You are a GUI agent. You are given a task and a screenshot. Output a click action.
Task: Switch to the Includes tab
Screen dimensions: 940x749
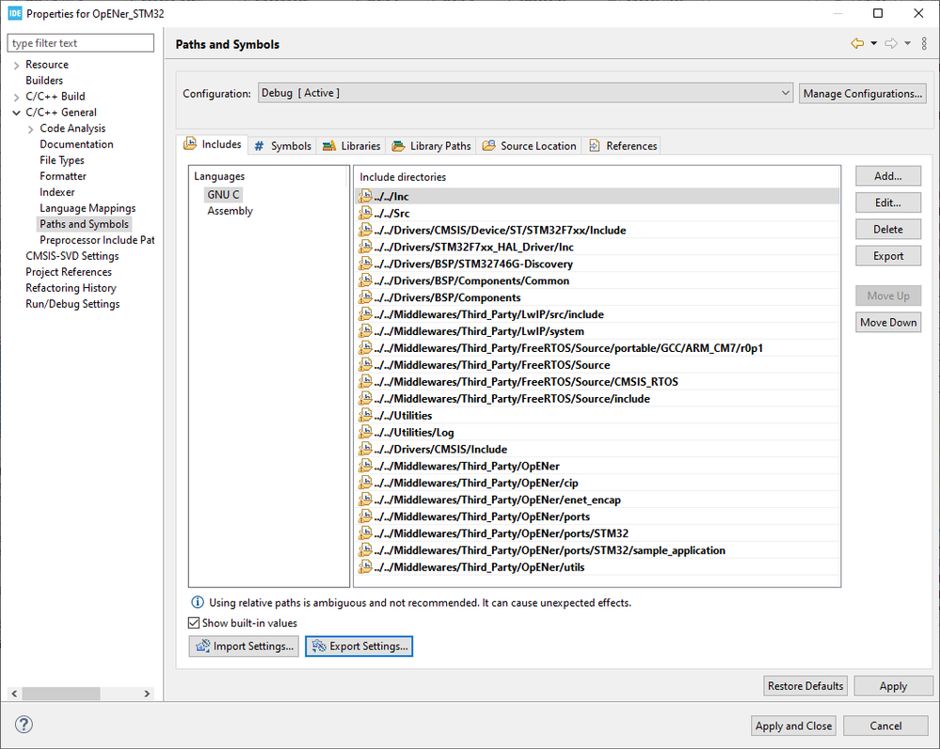213,145
